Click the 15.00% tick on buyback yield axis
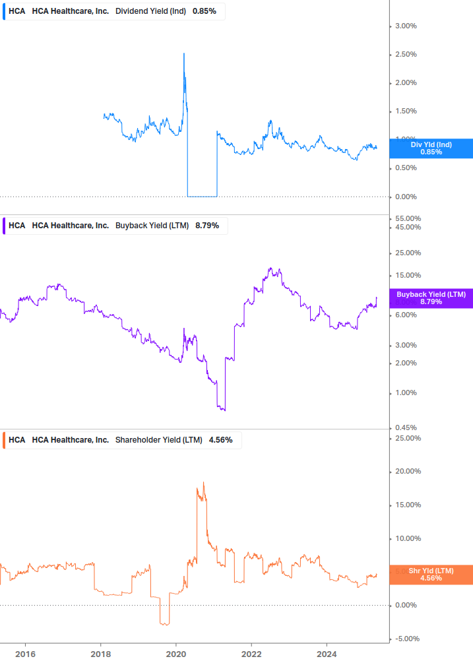 (408, 275)
